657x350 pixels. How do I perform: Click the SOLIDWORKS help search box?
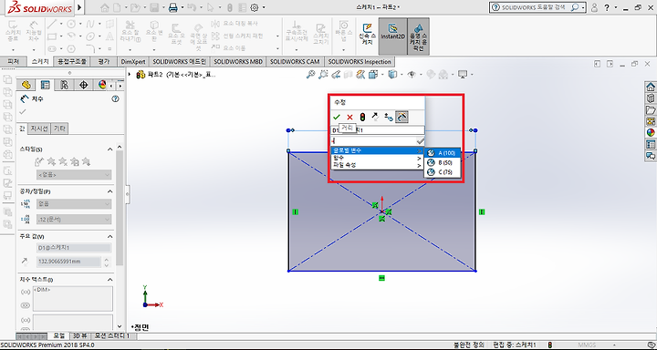537,7
